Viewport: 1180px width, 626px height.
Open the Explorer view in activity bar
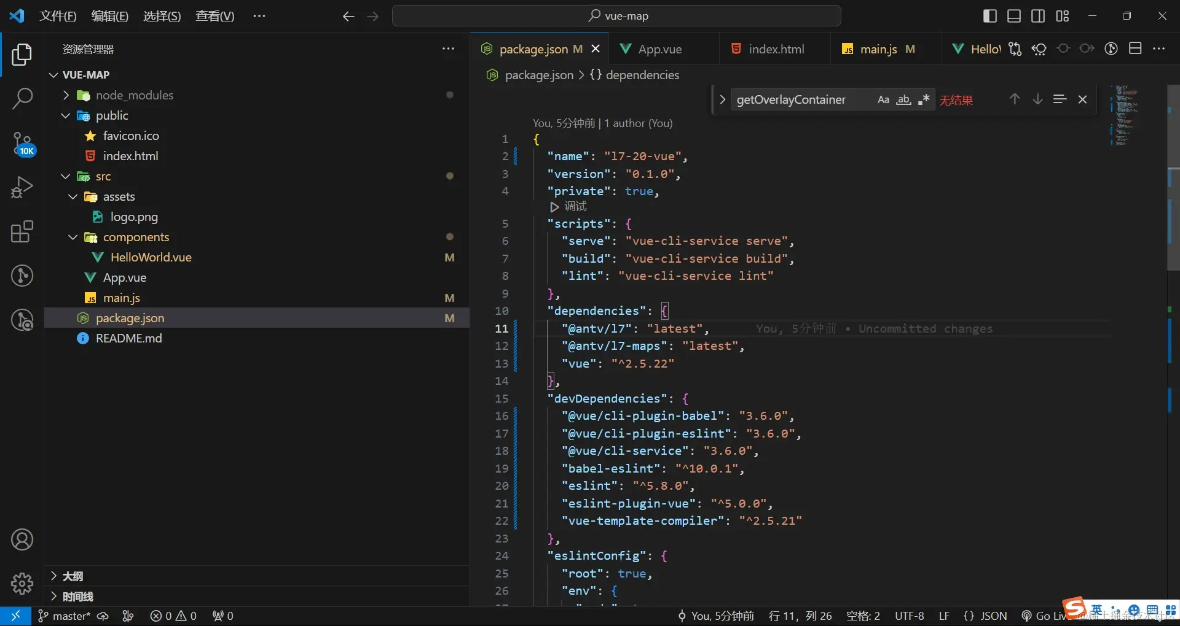[x=22, y=55]
